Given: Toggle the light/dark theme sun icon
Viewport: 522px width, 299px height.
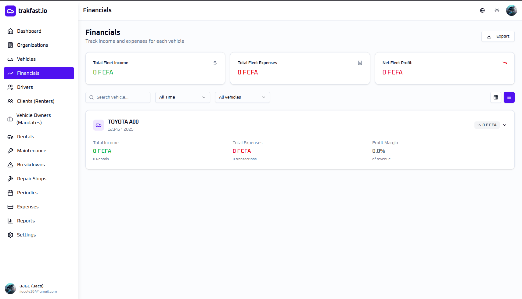Looking at the screenshot, I should (x=497, y=10).
